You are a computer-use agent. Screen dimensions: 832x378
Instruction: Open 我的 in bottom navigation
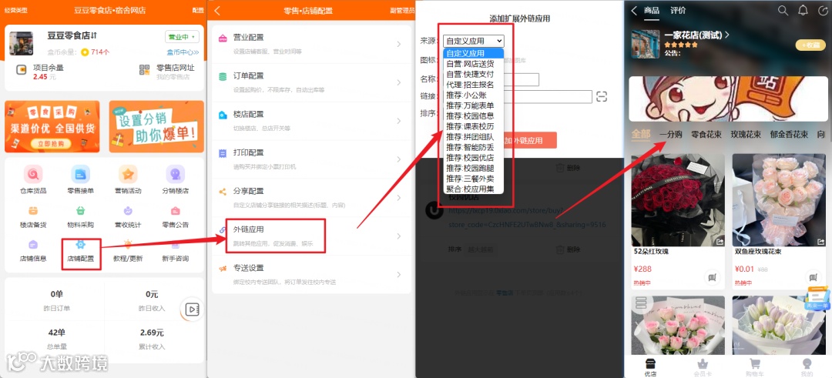point(807,367)
